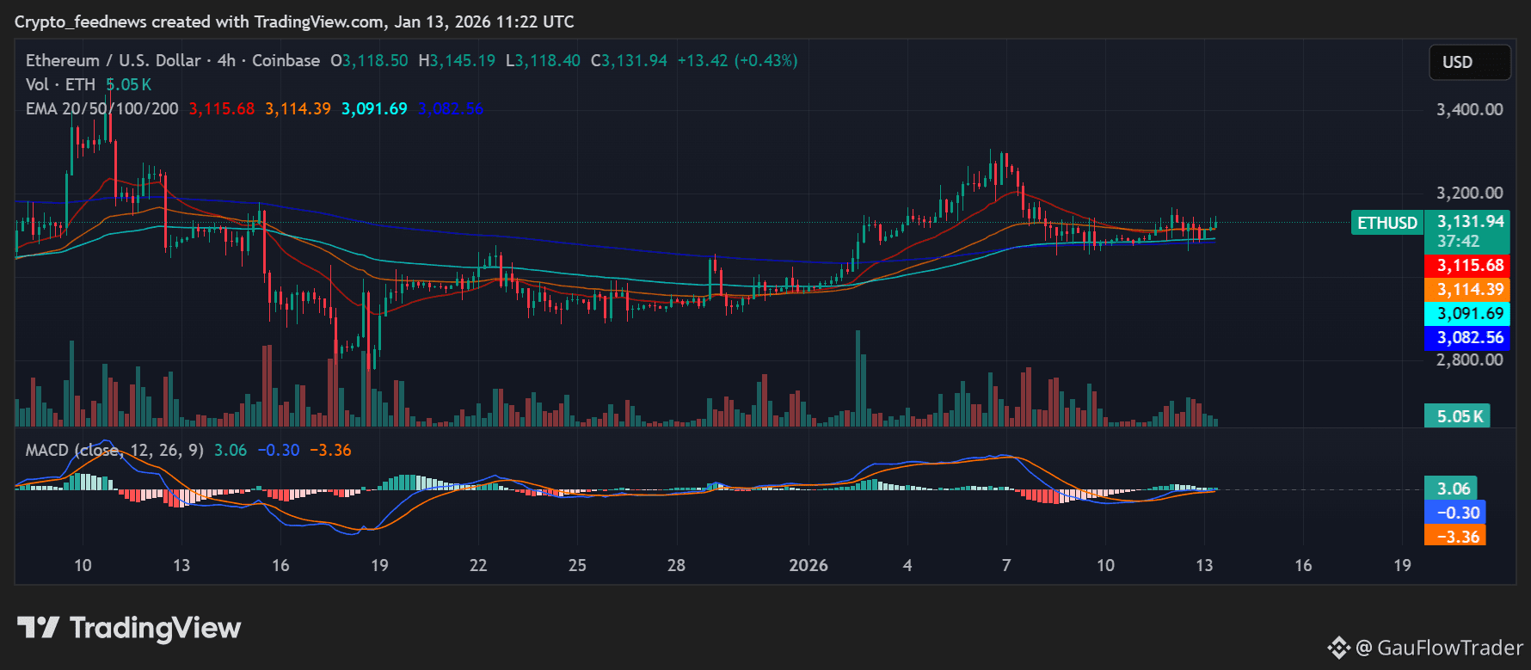Click the green 3.06 MACD histogram tag

[x=1453, y=489]
